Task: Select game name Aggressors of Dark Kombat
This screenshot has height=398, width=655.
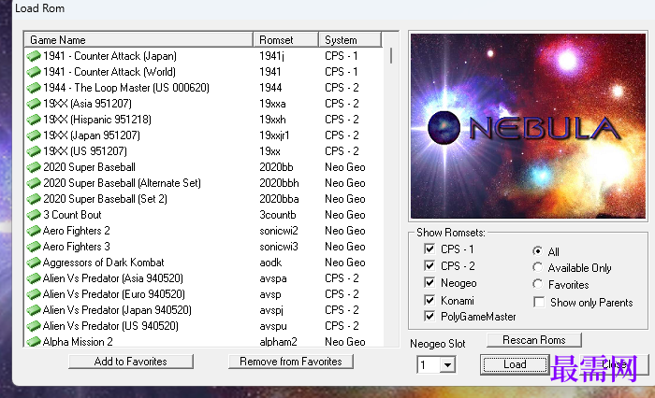Action: coord(104,263)
